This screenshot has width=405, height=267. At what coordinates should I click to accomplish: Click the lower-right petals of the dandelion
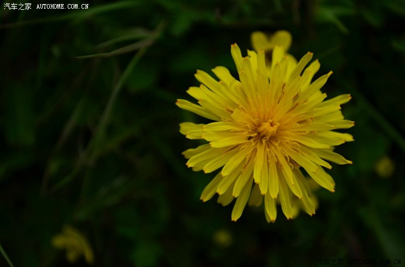(x=315, y=173)
